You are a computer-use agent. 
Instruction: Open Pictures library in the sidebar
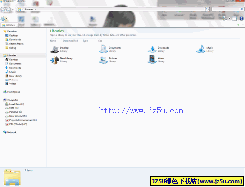(13, 80)
